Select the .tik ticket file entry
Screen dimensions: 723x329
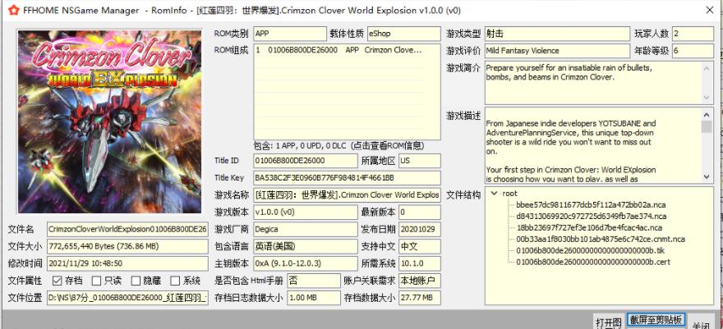click(x=590, y=251)
